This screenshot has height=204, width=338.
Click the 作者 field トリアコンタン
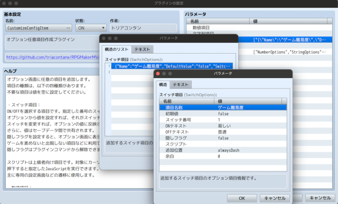(143, 28)
